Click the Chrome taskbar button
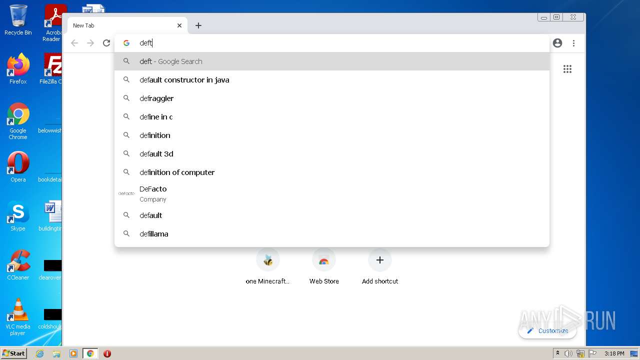Image resolution: width=640 pixels, height=360 pixels. pyautogui.click(x=90, y=353)
